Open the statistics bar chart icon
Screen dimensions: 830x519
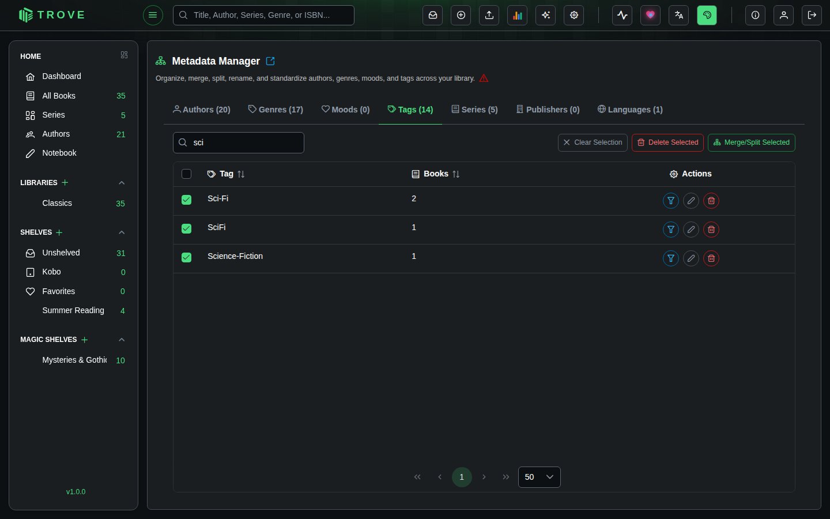pyautogui.click(x=518, y=15)
